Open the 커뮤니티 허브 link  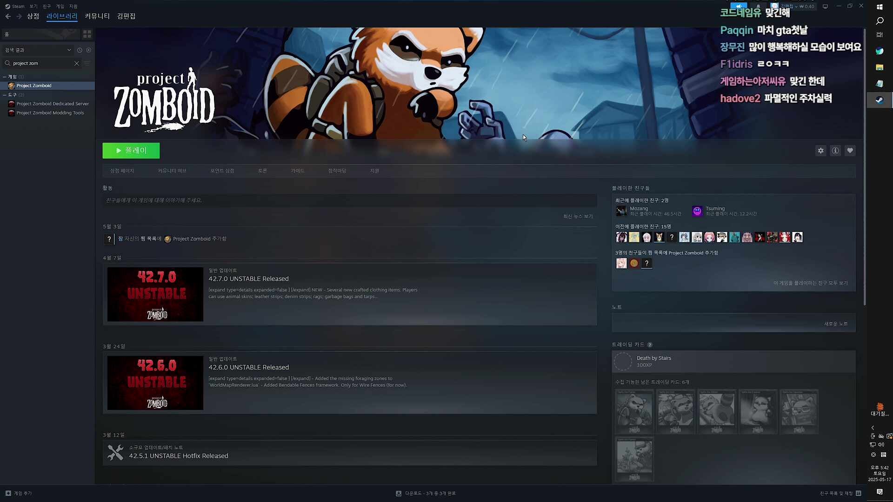(172, 171)
